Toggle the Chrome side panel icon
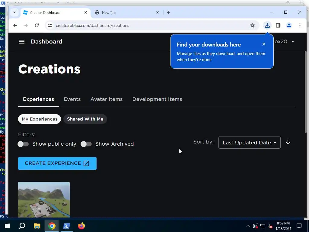The image size is (309, 232). (278, 25)
